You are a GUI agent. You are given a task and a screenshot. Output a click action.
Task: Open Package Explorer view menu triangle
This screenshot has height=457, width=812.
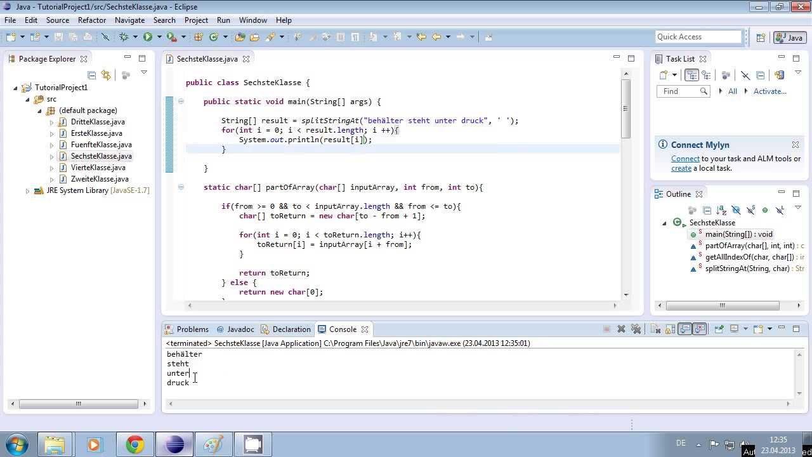coord(144,73)
